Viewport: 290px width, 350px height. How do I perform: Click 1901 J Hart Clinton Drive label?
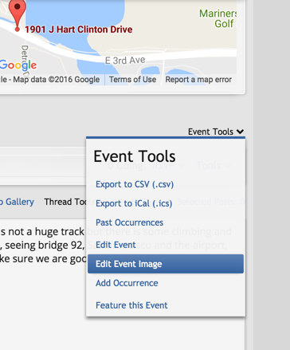click(x=79, y=29)
